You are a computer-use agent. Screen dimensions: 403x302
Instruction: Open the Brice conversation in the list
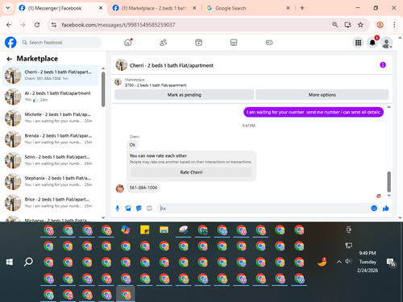[50, 202]
